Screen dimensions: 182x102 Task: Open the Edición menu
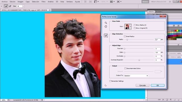click(x=13, y=2)
